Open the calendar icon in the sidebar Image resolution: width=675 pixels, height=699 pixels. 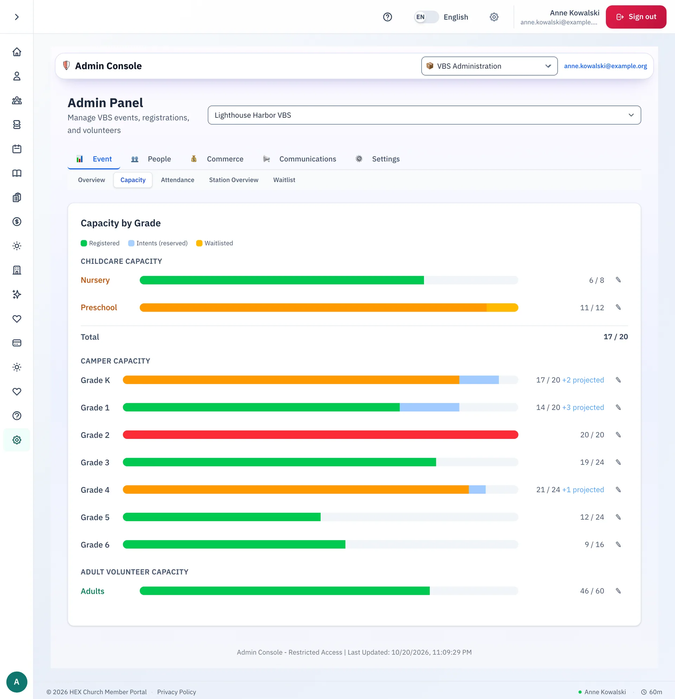(17, 149)
